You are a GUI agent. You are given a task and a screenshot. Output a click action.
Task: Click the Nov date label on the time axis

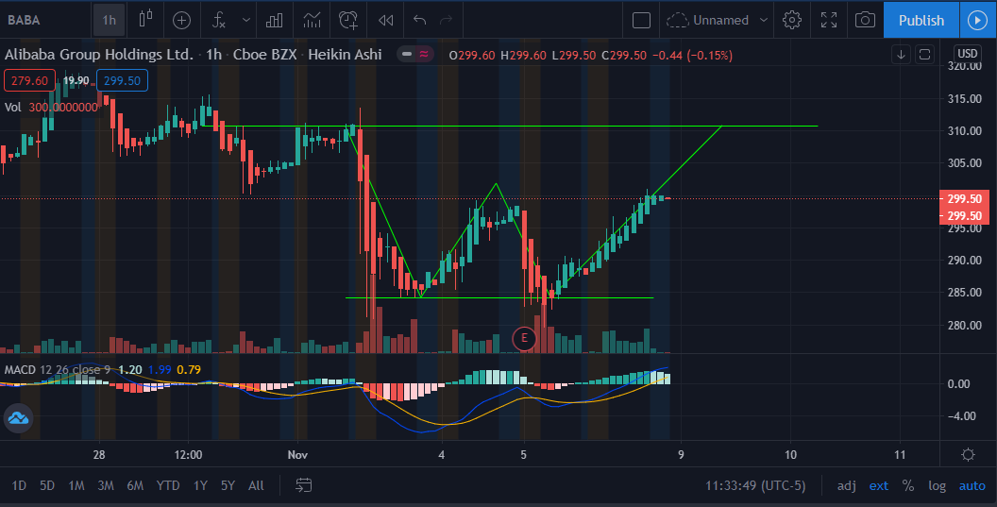coord(297,454)
